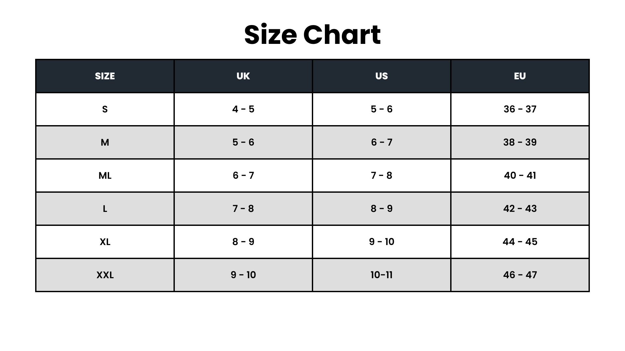The image size is (625, 351).
Task: Select US 6 - 7 cell
Action: tap(382, 142)
